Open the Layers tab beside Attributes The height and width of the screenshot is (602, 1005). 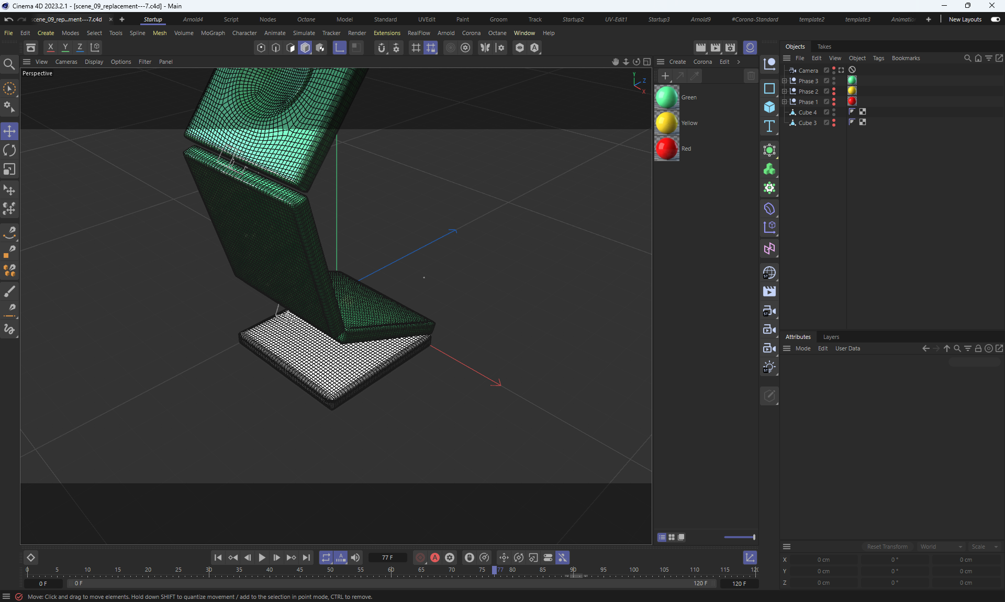pyautogui.click(x=831, y=337)
